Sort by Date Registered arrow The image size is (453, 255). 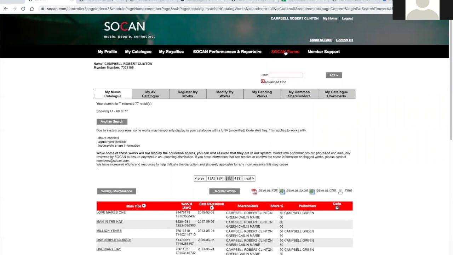click(212, 208)
